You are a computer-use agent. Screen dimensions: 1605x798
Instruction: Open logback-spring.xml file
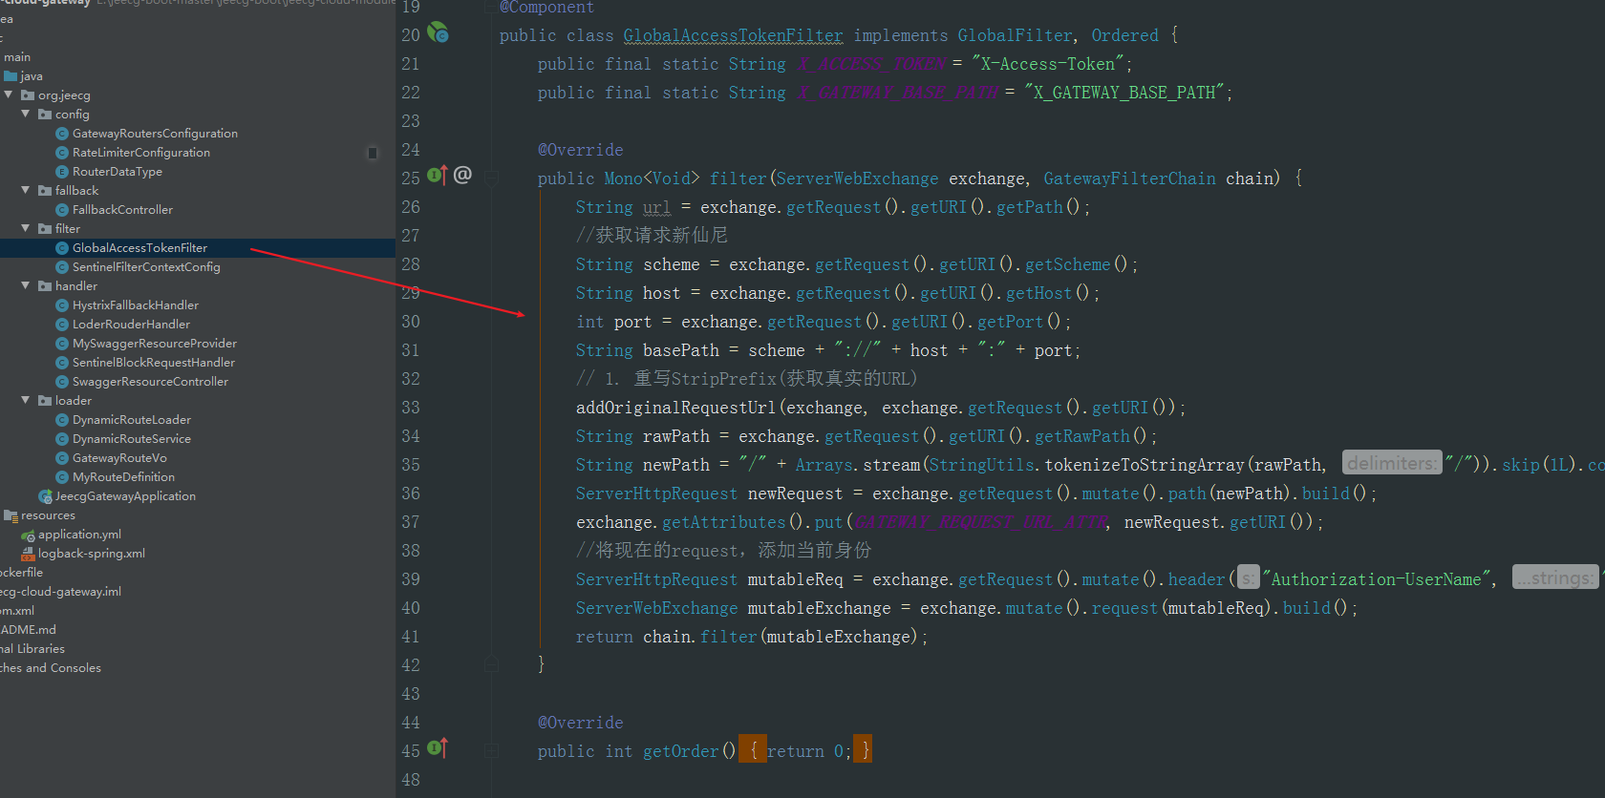pos(92,554)
